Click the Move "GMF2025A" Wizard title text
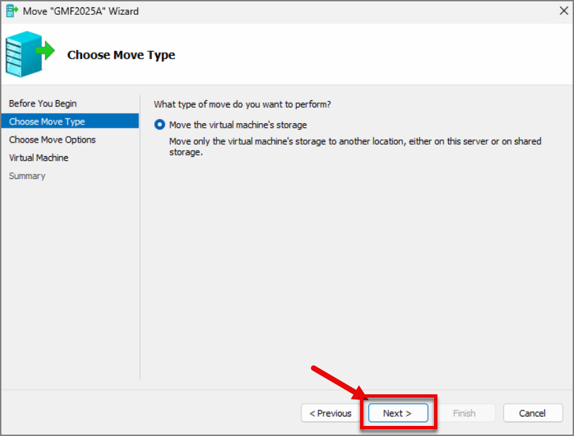Image resolution: width=574 pixels, height=436 pixels. [x=81, y=11]
